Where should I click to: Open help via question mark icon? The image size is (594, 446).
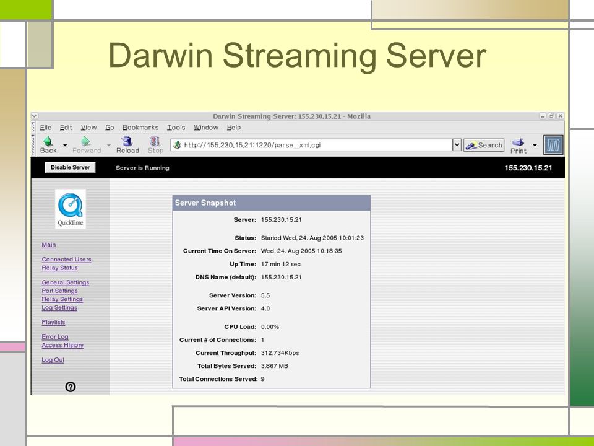pos(71,387)
